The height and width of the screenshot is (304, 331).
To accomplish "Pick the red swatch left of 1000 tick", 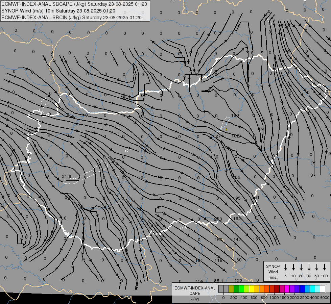I will [x=272, y=289].
